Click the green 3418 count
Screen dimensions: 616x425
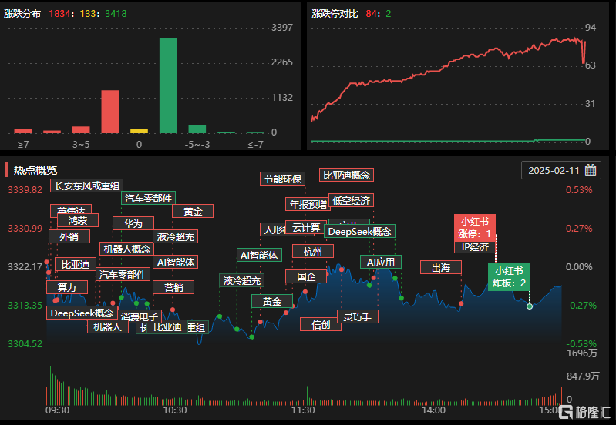tap(116, 13)
